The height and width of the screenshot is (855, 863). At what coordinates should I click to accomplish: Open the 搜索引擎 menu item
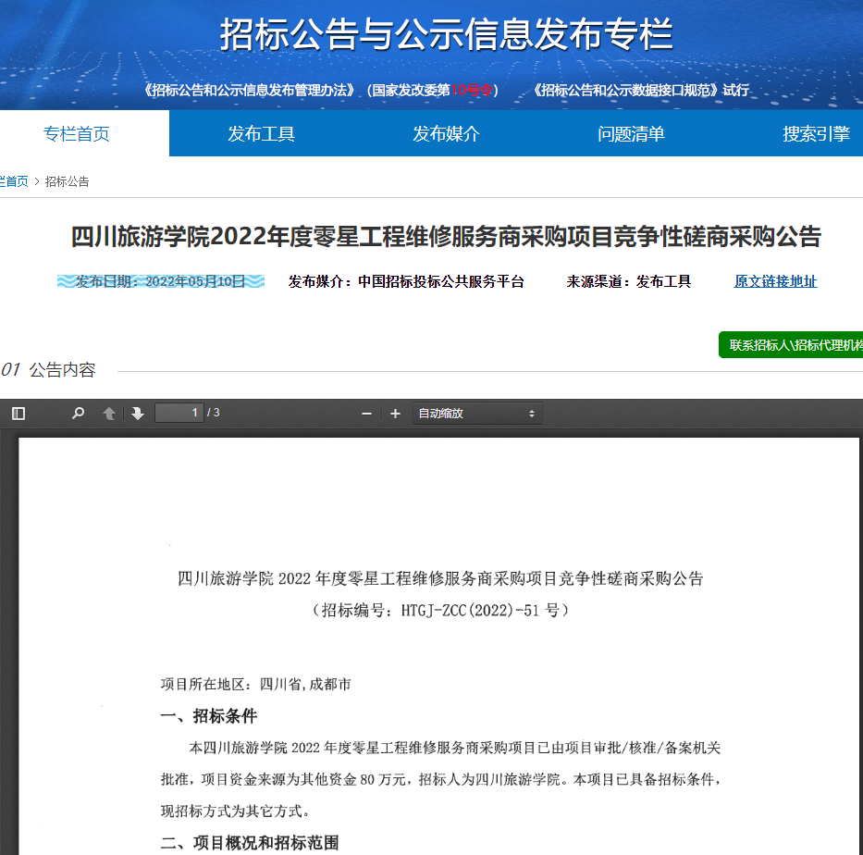816,134
